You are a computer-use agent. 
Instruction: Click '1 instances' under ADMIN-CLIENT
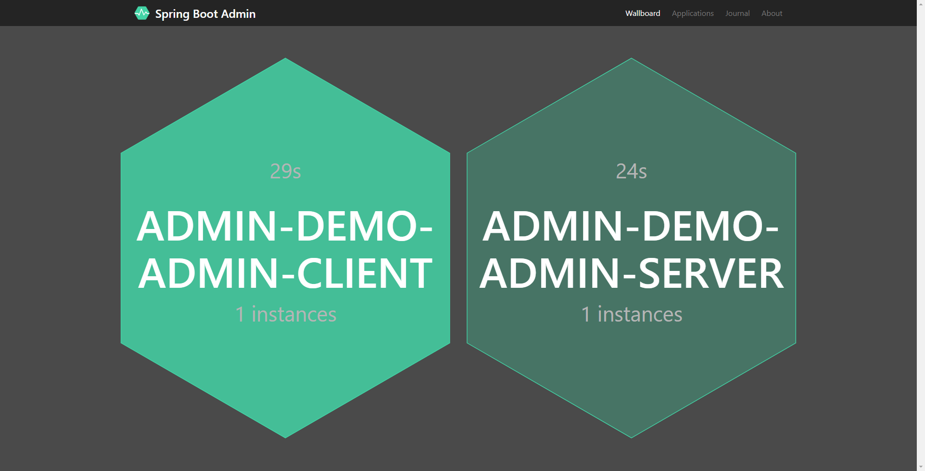pos(286,314)
